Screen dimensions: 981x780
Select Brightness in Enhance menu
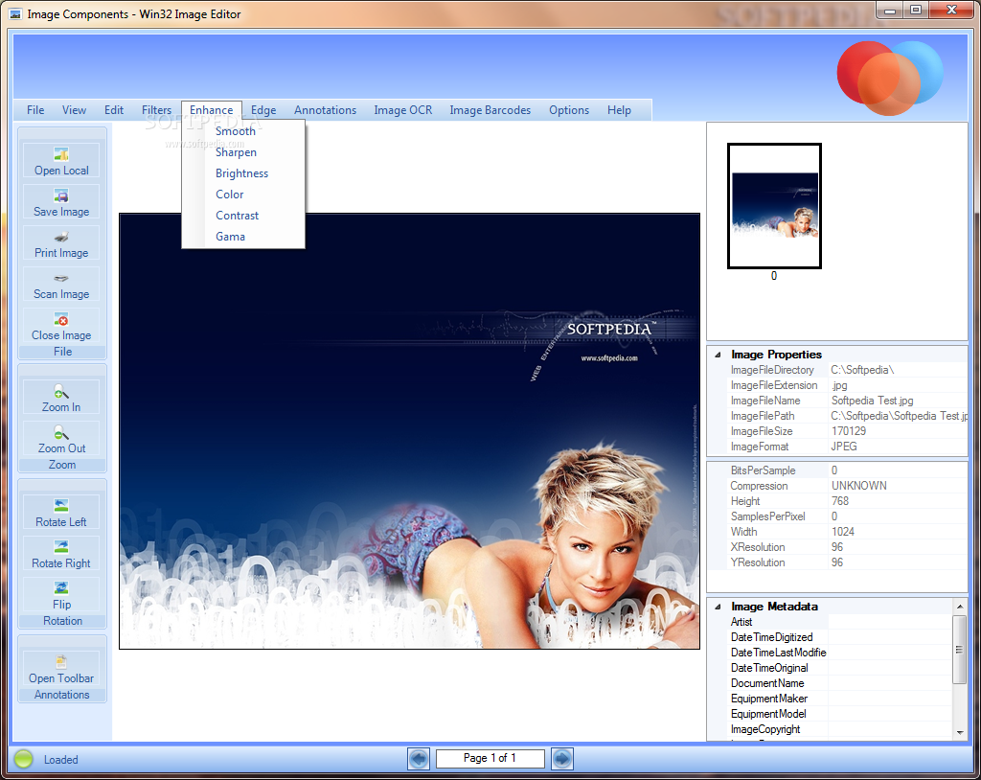[x=242, y=173]
